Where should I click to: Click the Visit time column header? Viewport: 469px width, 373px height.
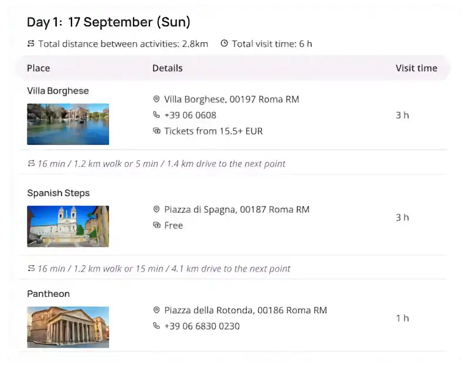pos(416,68)
